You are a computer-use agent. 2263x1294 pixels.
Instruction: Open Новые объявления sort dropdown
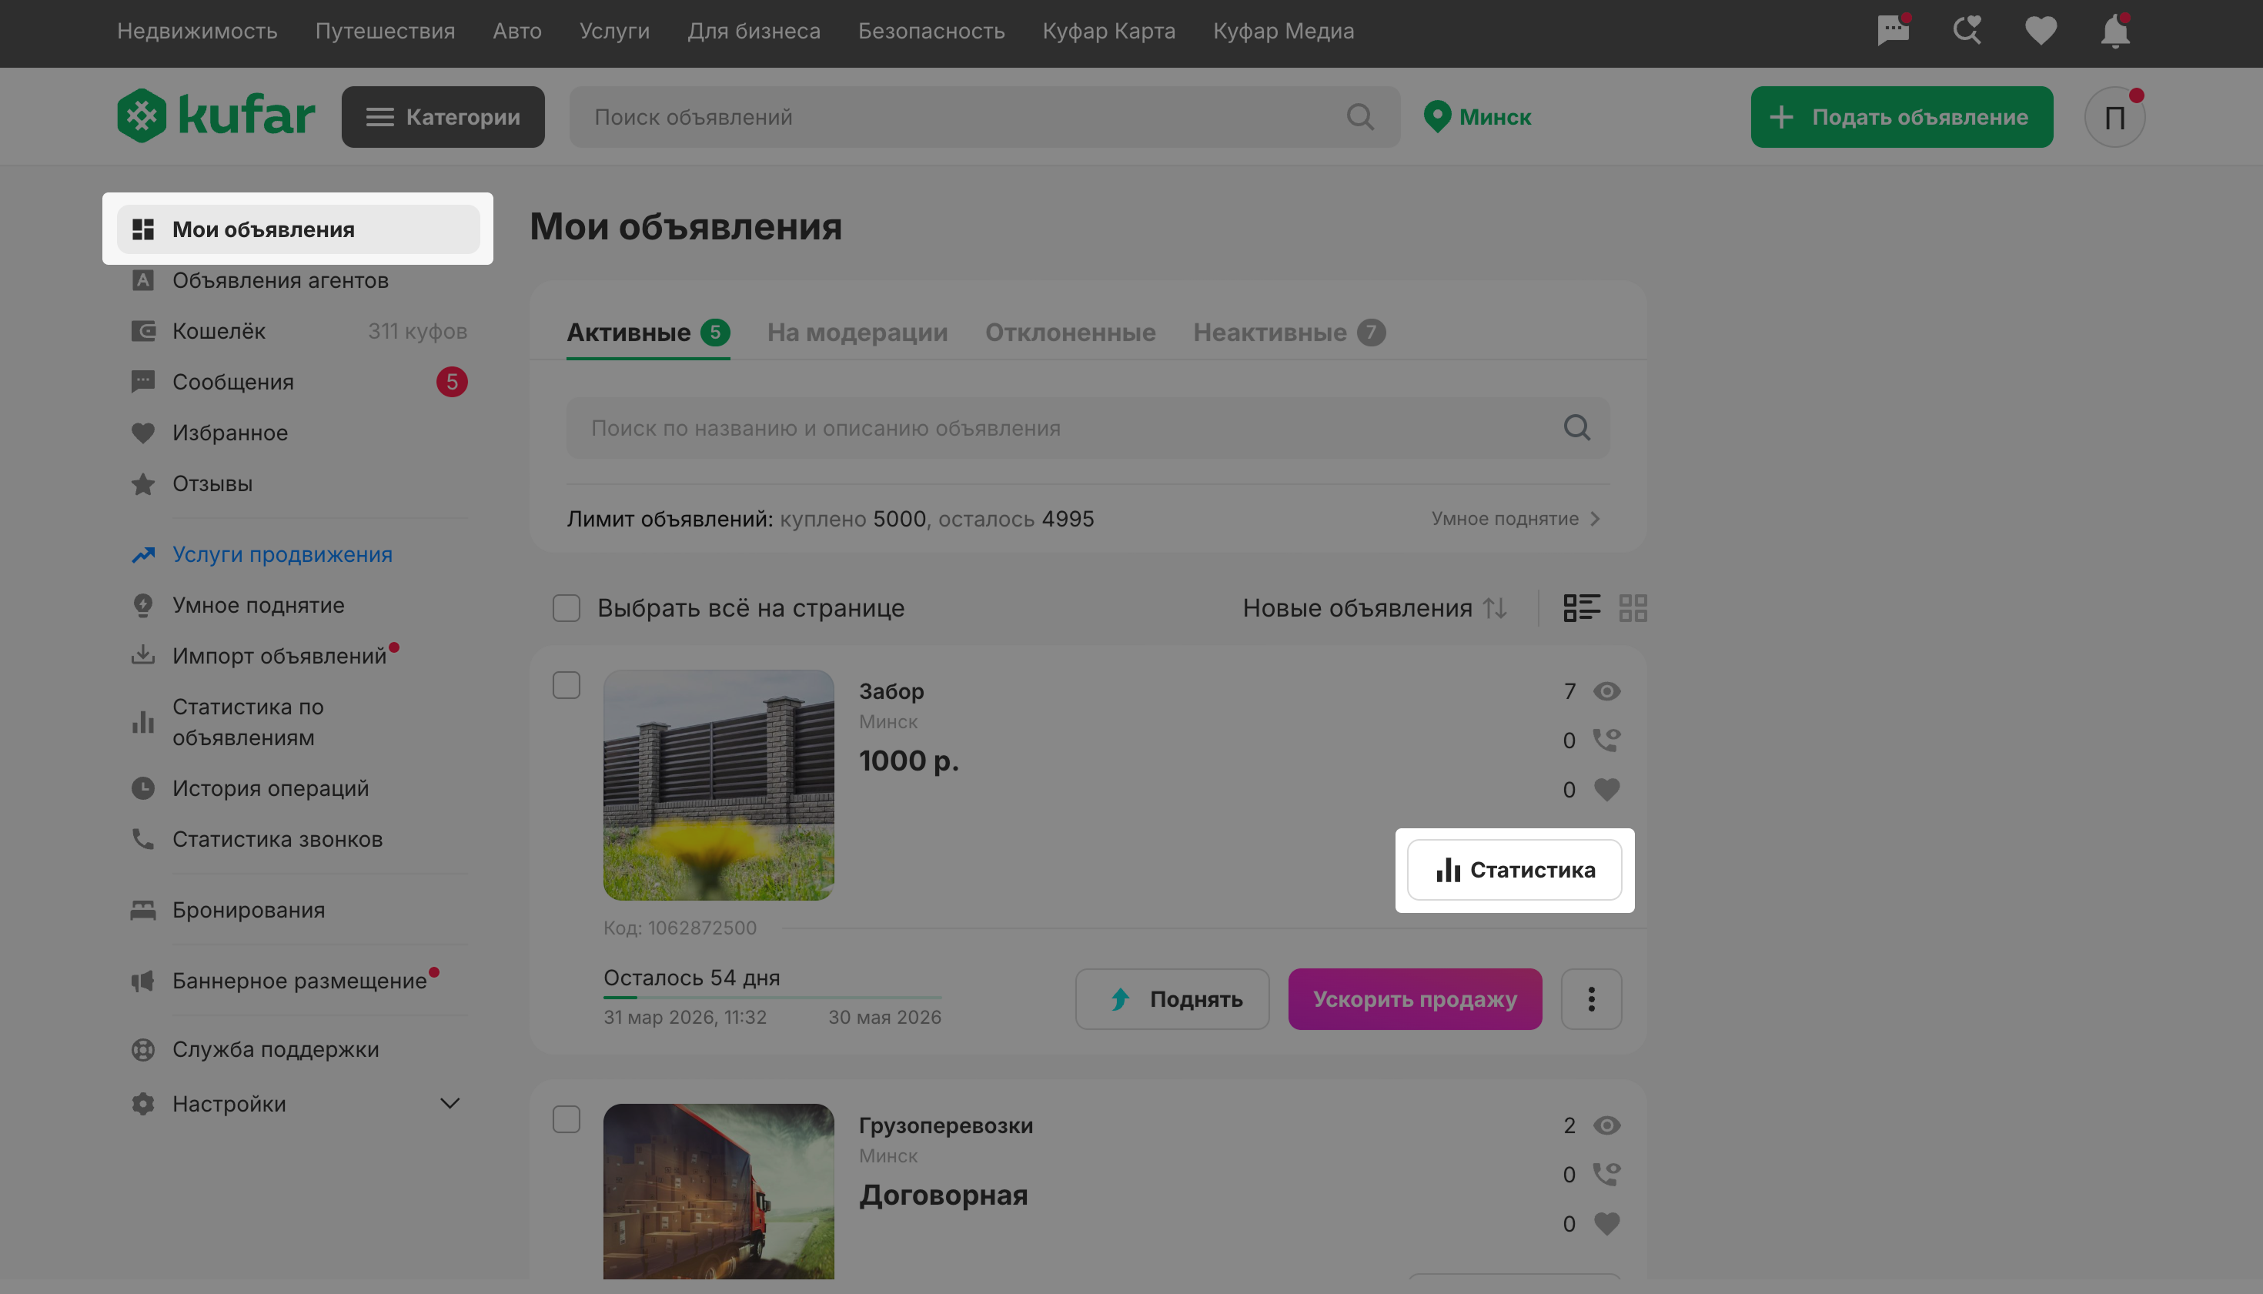tap(1375, 608)
